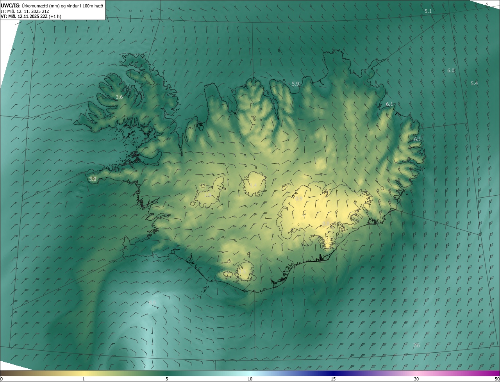Click the 3.6 value over the Westfjords
Viewport: 500px width, 382px height.
coord(120,97)
